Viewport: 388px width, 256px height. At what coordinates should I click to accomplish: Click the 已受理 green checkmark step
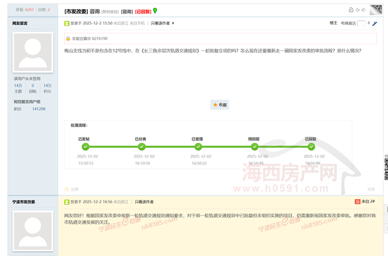tap(198, 146)
